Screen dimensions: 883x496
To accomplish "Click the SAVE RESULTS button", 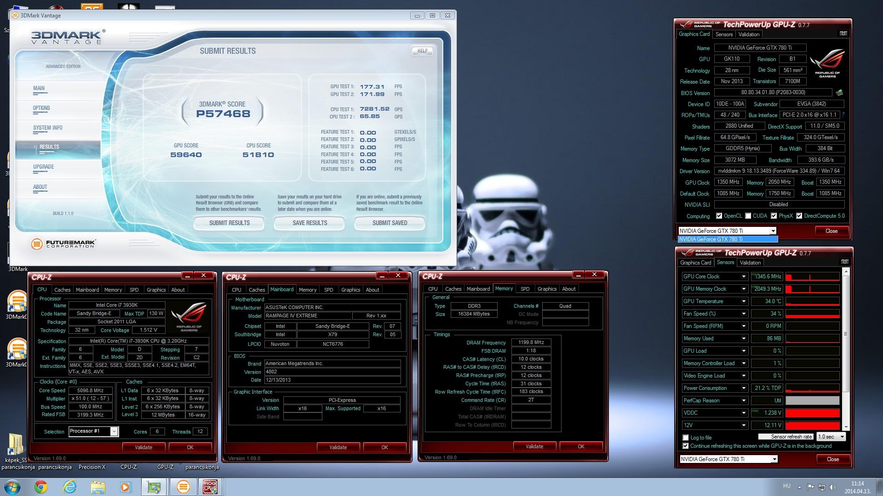I will point(310,223).
